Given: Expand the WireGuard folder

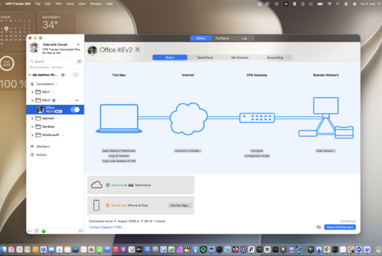Looking at the screenshot, I should point(32,135).
